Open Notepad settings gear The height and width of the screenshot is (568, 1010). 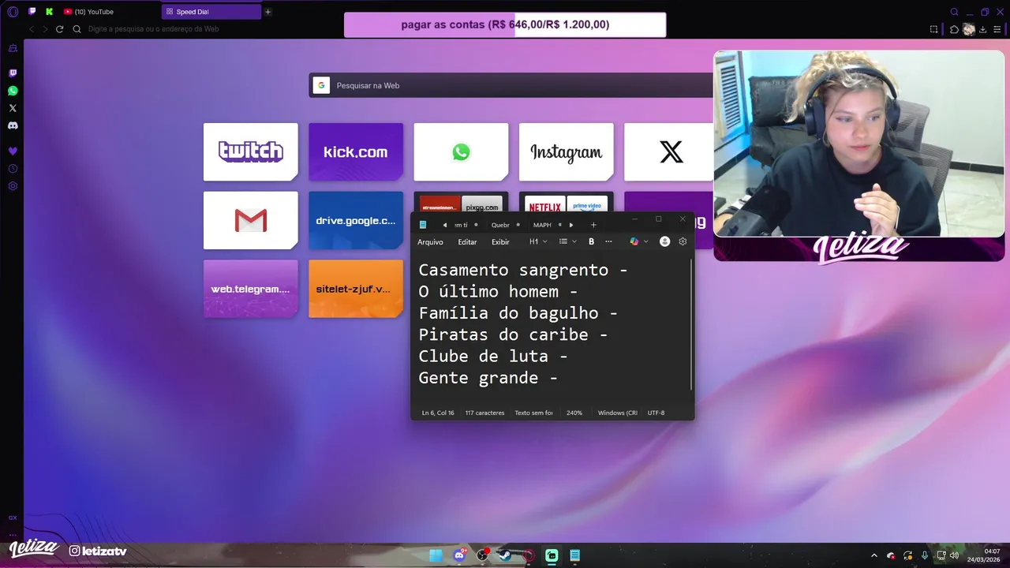tap(683, 241)
